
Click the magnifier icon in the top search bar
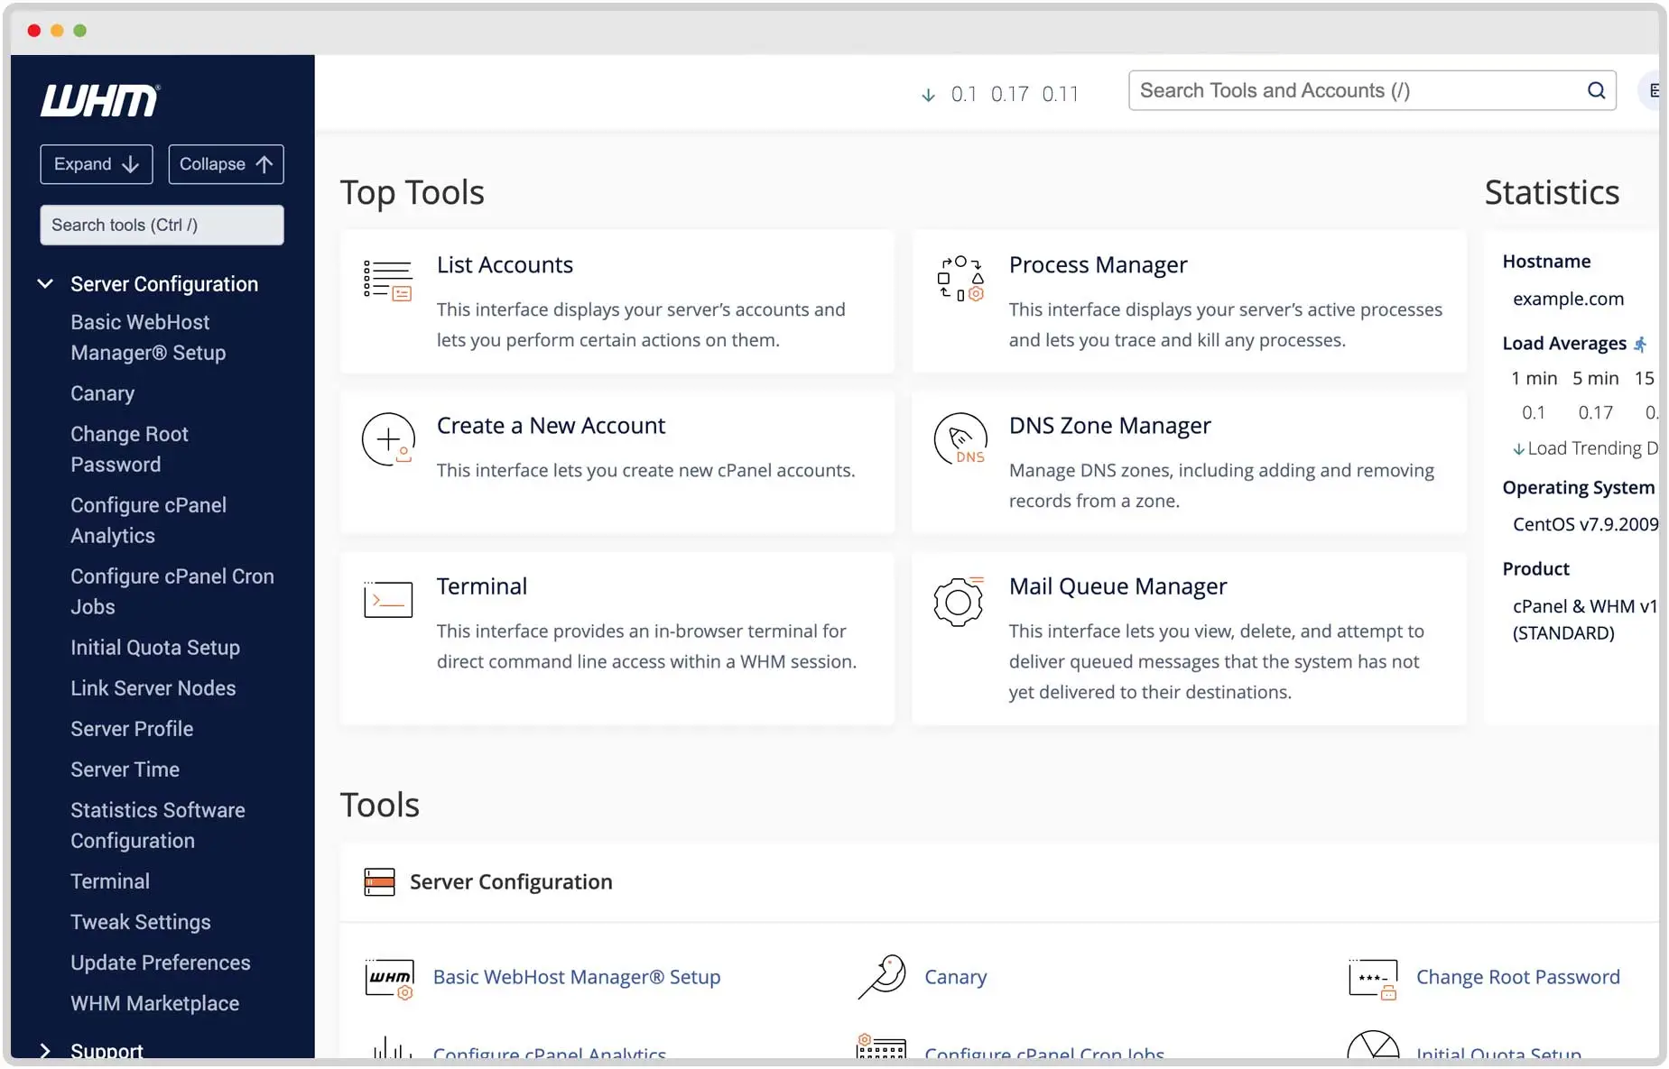[x=1596, y=90]
